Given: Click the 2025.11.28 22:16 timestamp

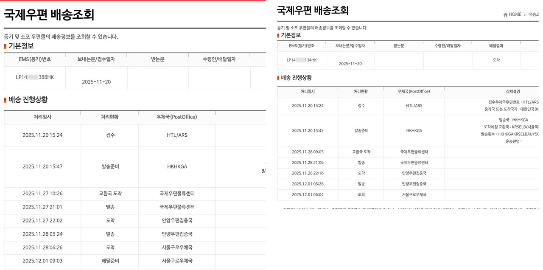Looking at the screenshot, I should (x=308, y=173).
